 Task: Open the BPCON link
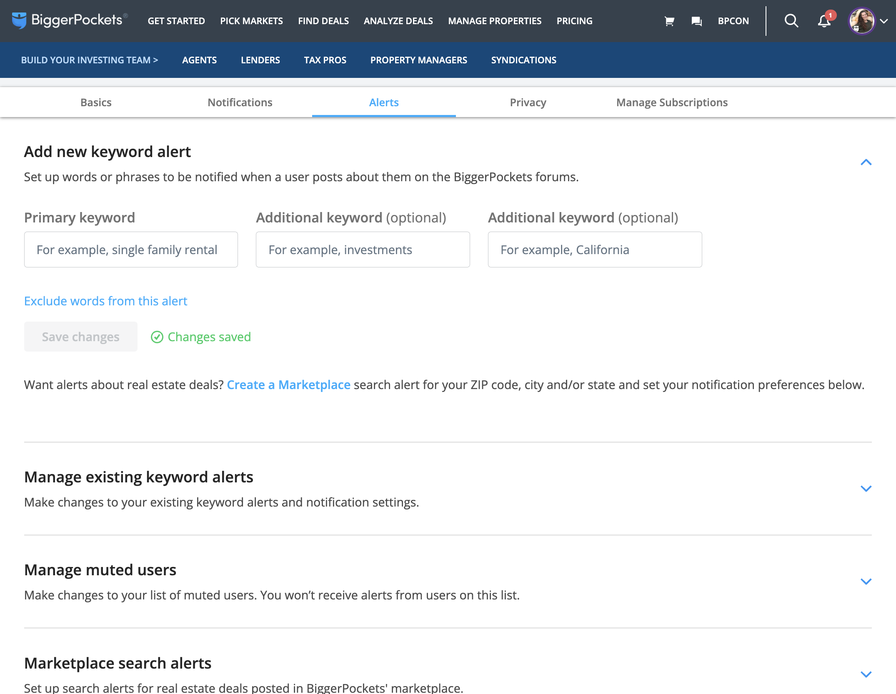click(x=733, y=21)
